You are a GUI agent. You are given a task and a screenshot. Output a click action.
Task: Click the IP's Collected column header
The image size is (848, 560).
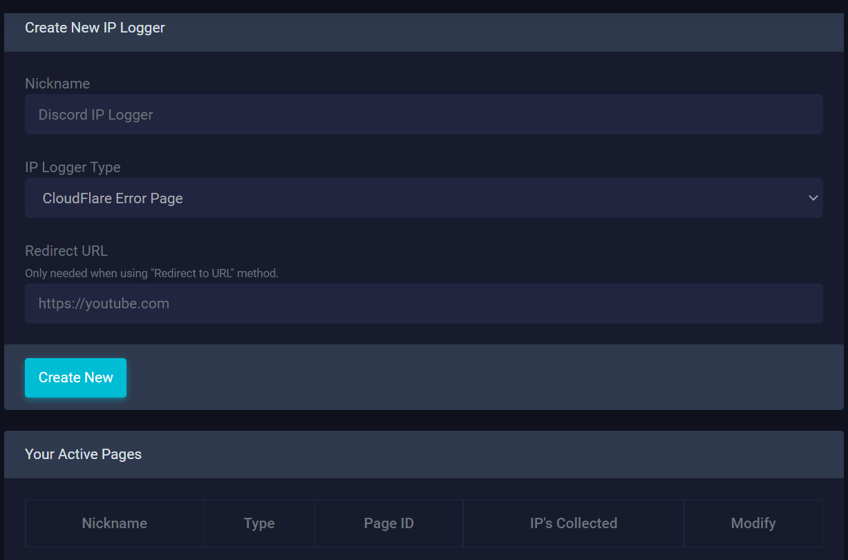574,523
